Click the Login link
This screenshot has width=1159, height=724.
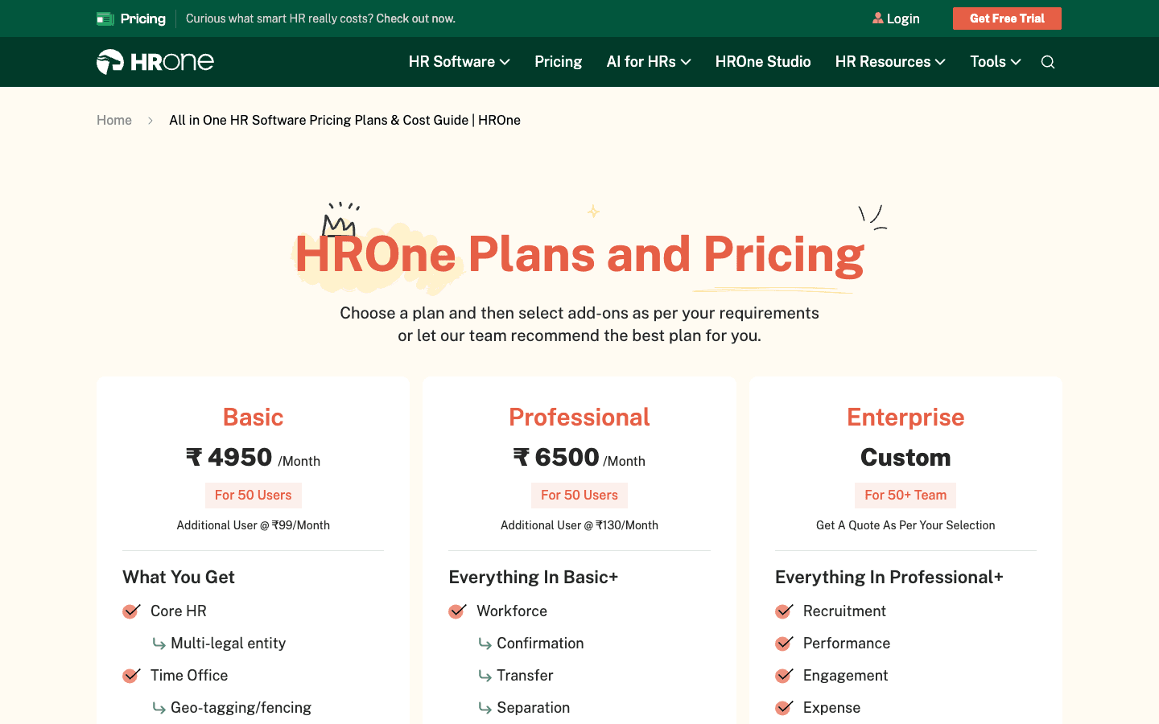point(903,19)
